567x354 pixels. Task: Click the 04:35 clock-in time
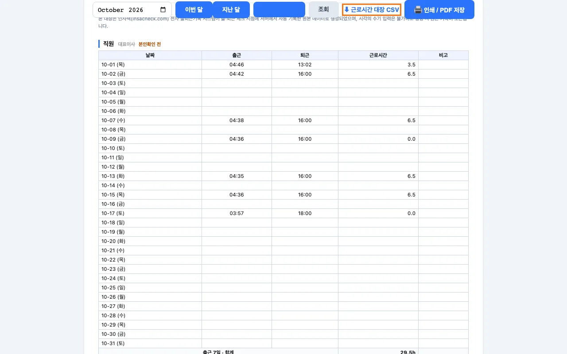(x=237, y=176)
